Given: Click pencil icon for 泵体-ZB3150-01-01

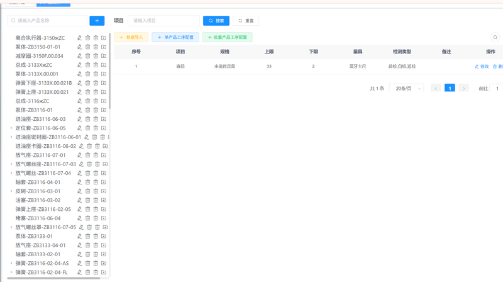Looking at the screenshot, I should tap(80, 47).
